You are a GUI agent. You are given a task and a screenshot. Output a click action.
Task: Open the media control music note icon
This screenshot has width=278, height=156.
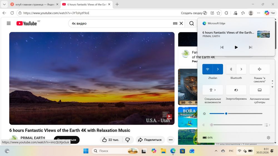(x=235, y=13)
